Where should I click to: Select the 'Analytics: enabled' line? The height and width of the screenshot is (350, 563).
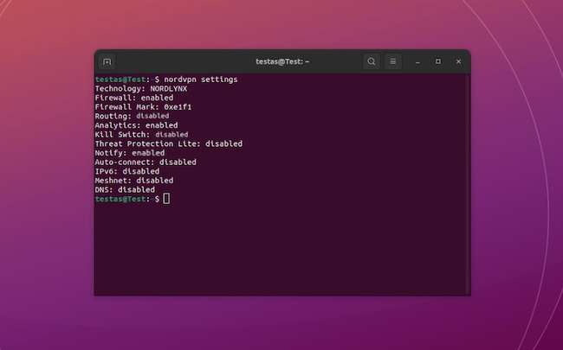(x=137, y=125)
